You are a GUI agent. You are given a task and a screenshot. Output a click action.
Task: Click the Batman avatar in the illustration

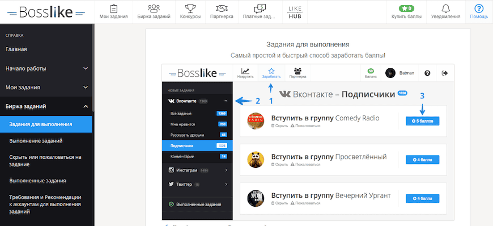pyautogui.click(x=390, y=73)
